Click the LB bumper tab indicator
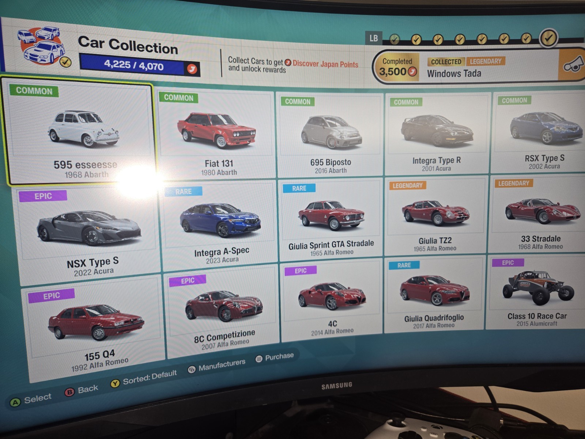This screenshot has width=585, height=439. point(373,38)
